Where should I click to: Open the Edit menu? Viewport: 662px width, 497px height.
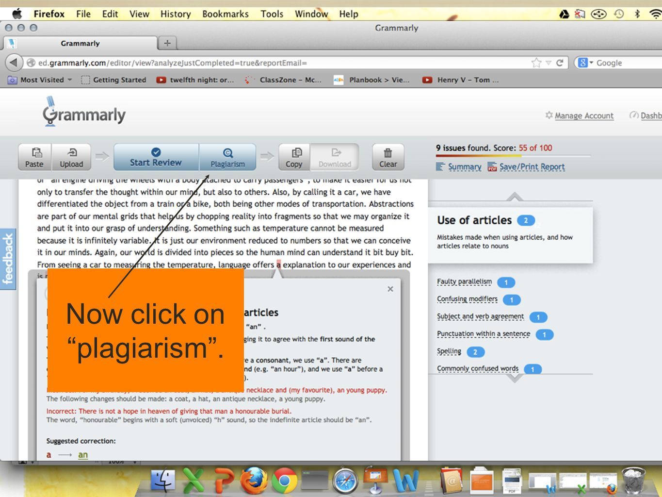click(110, 14)
